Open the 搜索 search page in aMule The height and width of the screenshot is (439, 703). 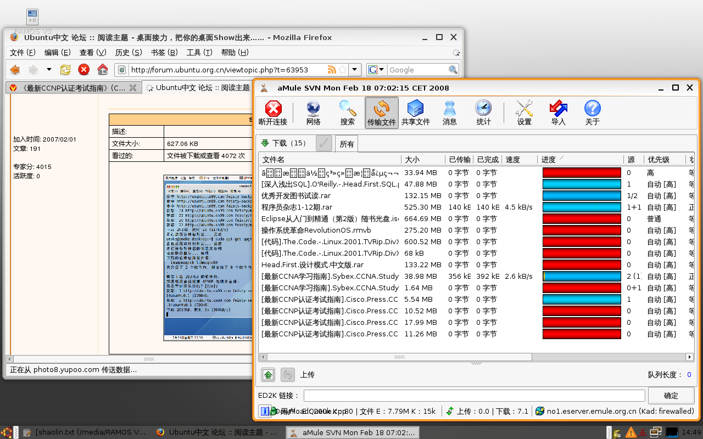(347, 114)
